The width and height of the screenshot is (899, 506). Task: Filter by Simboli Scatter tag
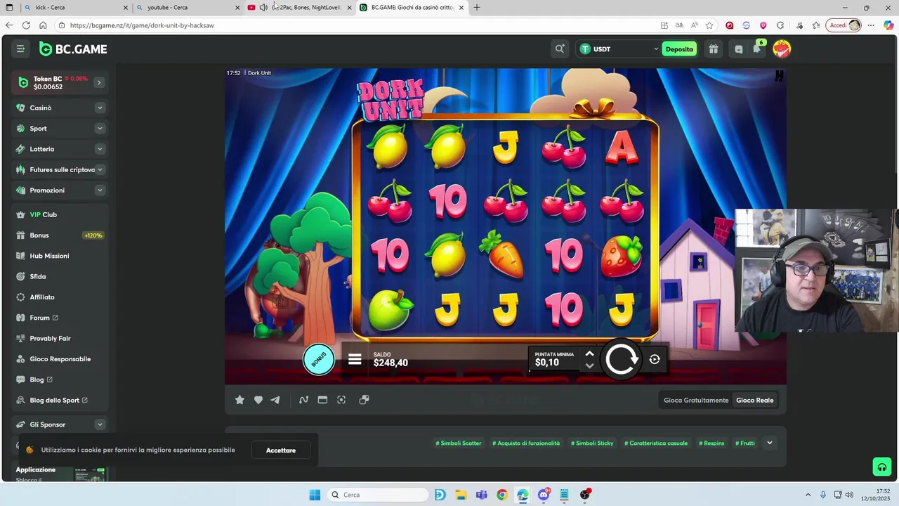tap(459, 443)
